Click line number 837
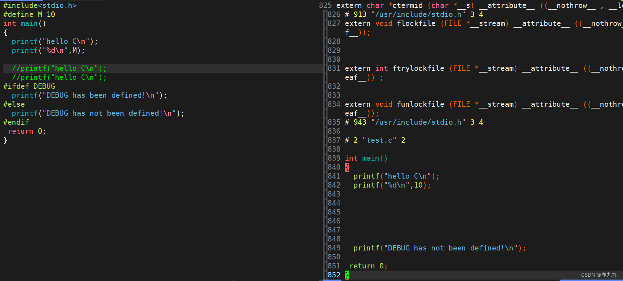 pos(334,140)
